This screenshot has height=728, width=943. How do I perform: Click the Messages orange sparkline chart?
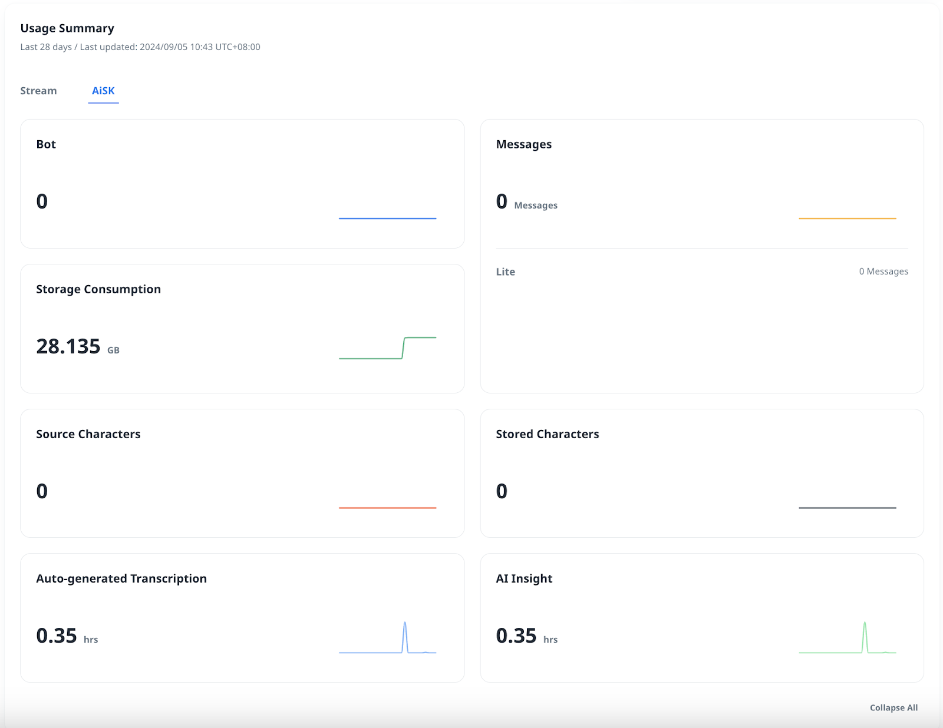[847, 218]
